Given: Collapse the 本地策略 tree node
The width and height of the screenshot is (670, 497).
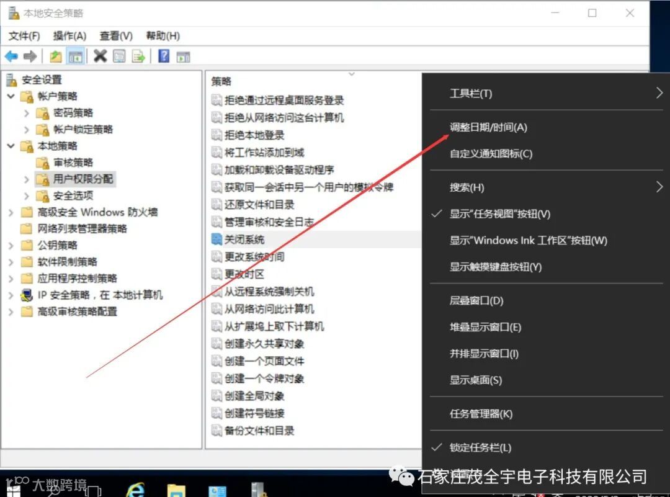Looking at the screenshot, I should [11, 146].
